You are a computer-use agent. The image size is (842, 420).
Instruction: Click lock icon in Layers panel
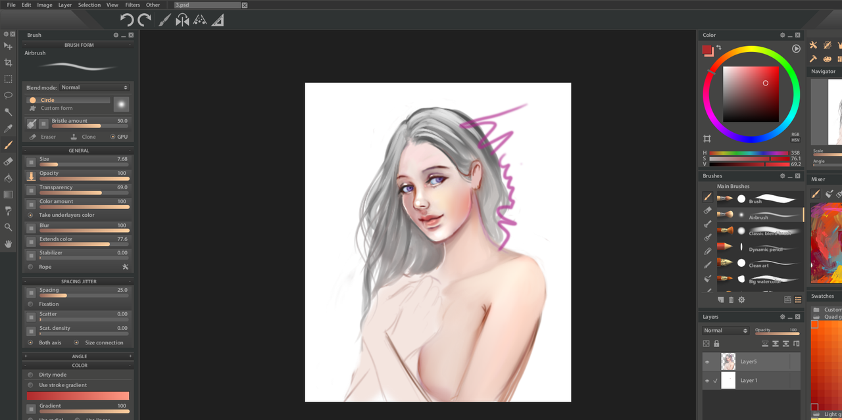(x=716, y=343)
